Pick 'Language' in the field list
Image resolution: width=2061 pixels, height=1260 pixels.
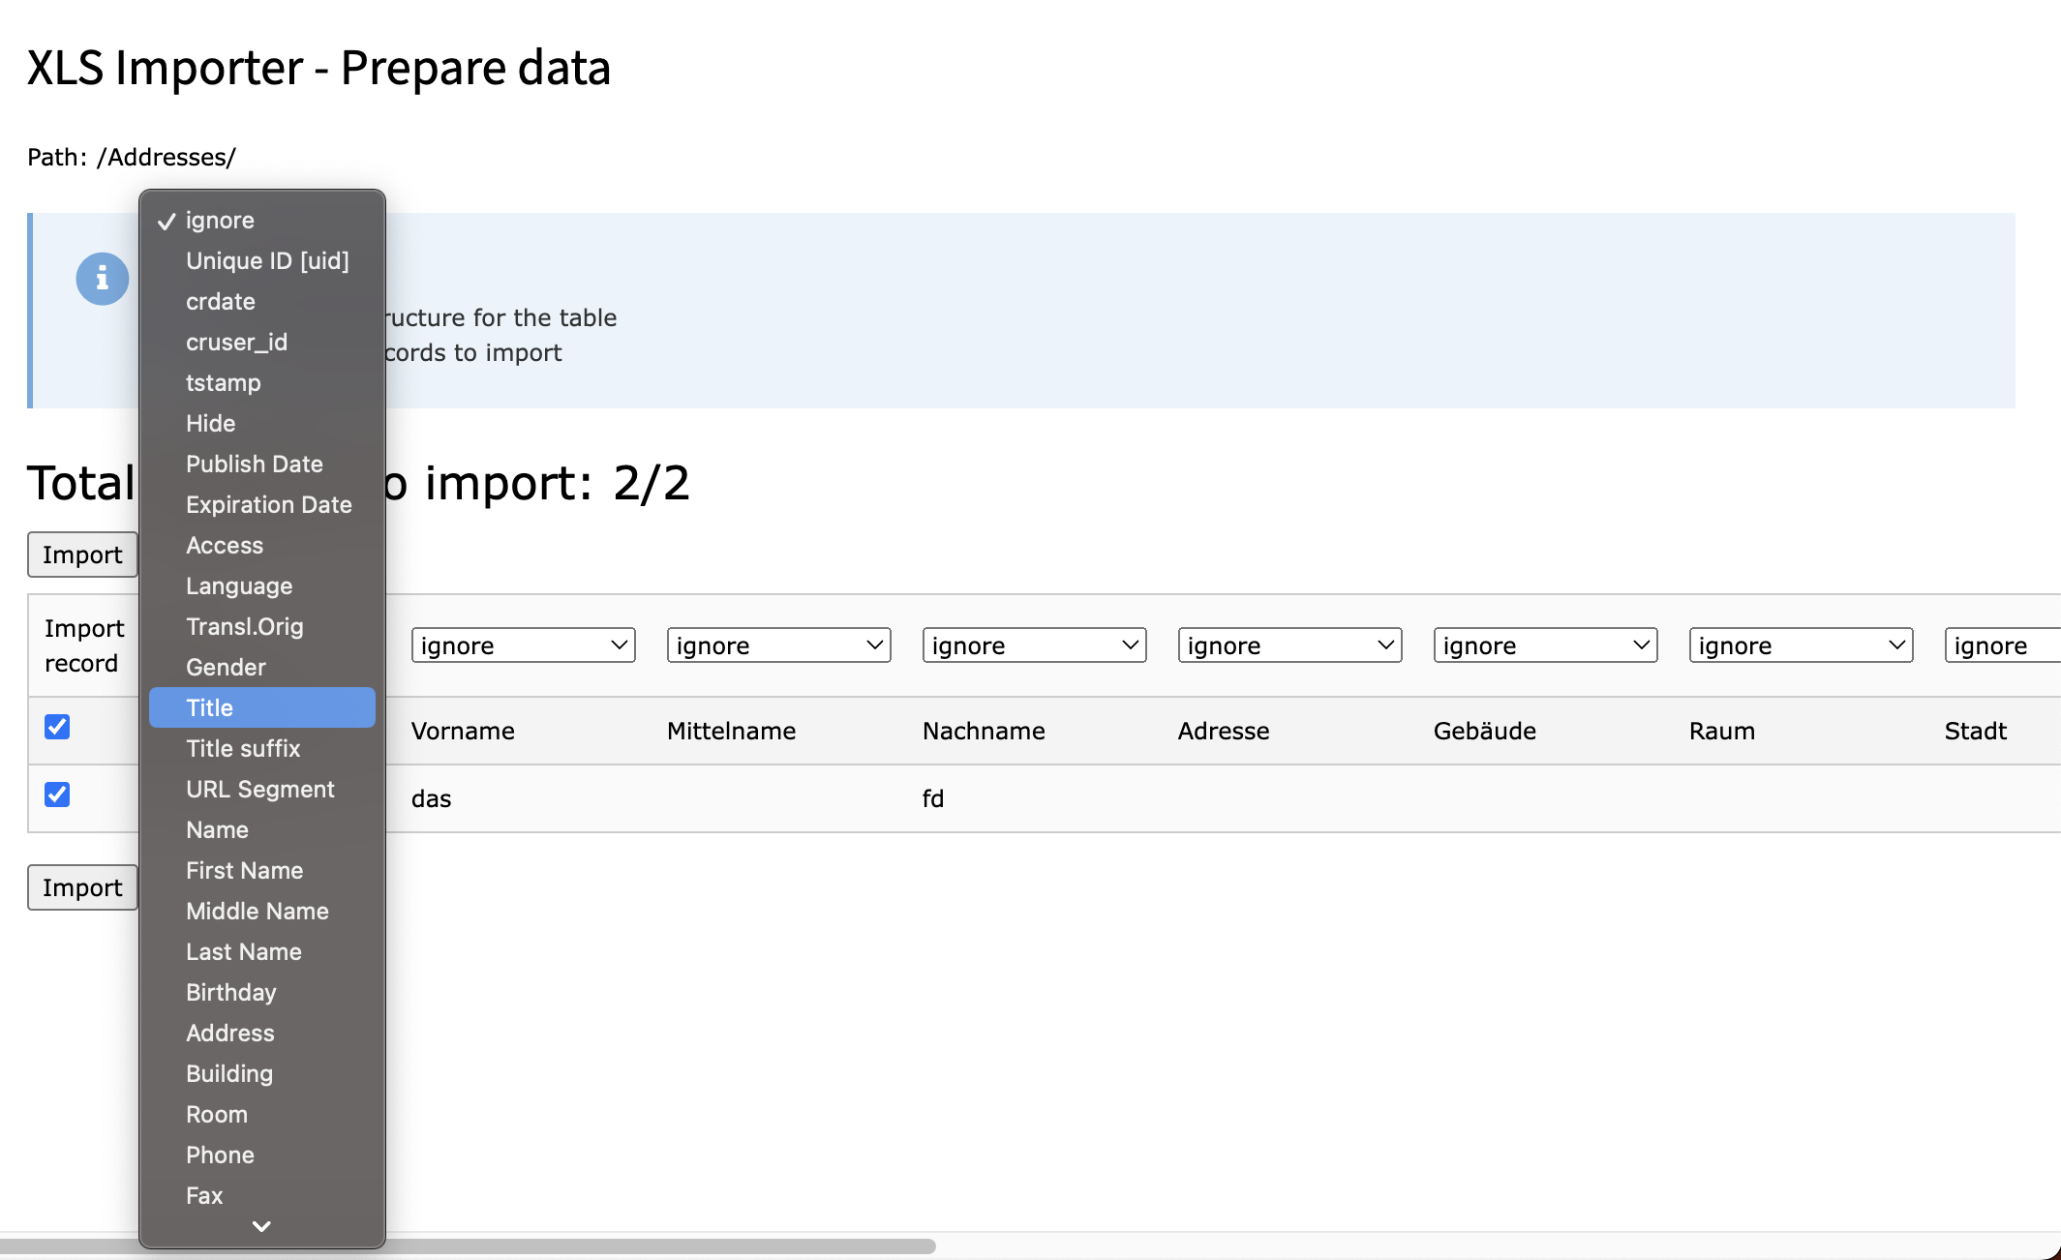pyautogui.click(x=262, y=586)
